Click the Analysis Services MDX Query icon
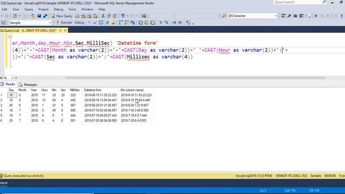The image size is (345, 194). 83,16
